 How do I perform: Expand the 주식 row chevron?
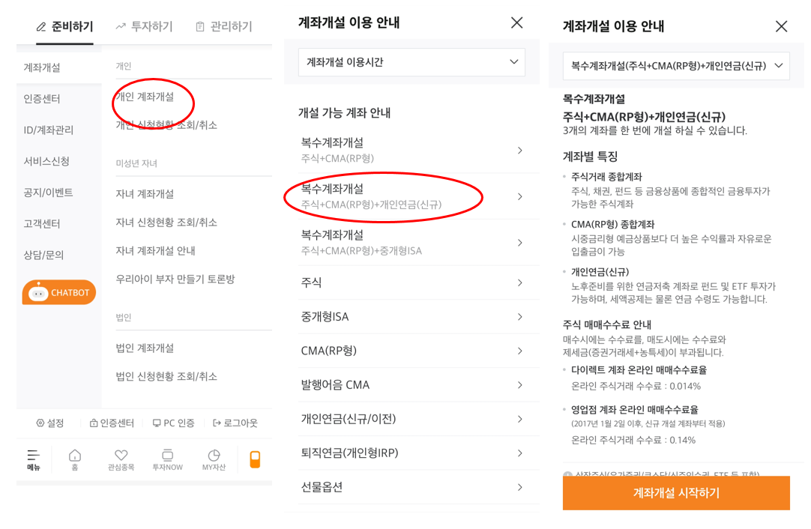coord(520,282)
